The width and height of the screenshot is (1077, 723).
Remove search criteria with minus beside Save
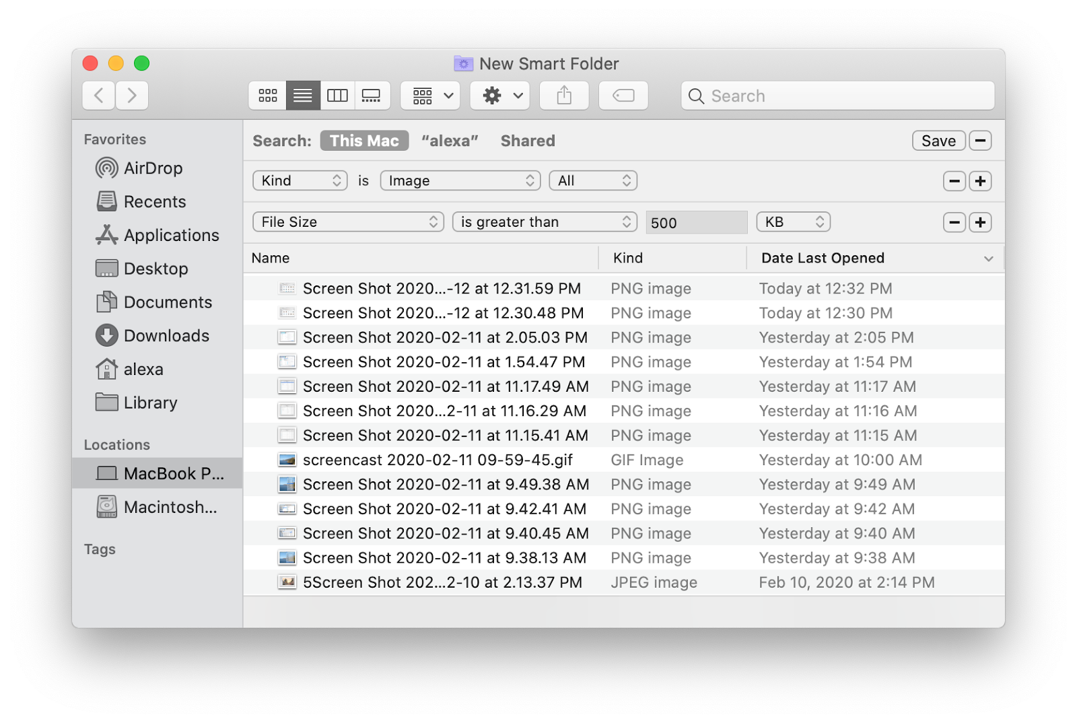[981, 141]
